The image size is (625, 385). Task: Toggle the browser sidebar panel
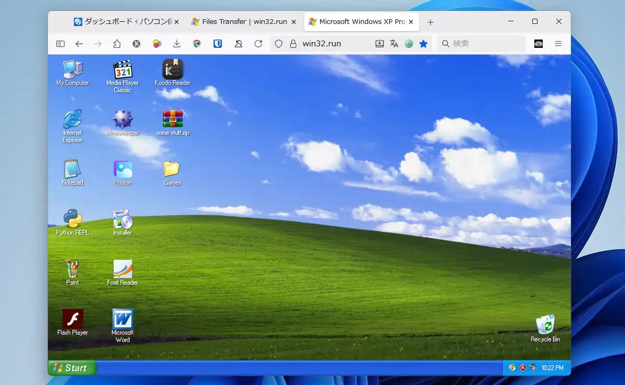(x=60, y=44)
